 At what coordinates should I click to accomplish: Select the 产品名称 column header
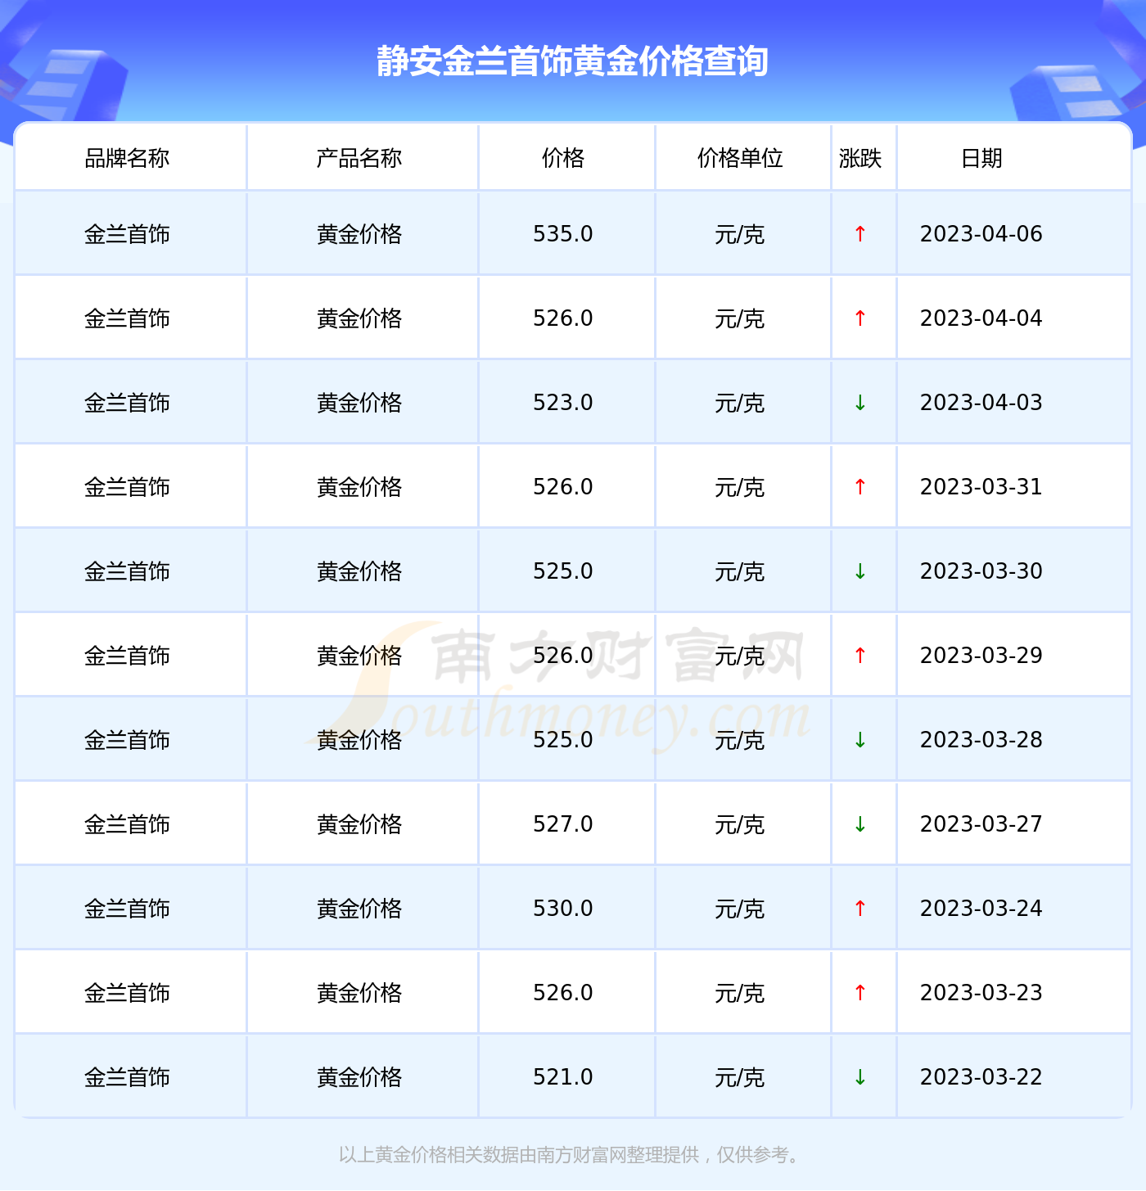click(359, 158)
